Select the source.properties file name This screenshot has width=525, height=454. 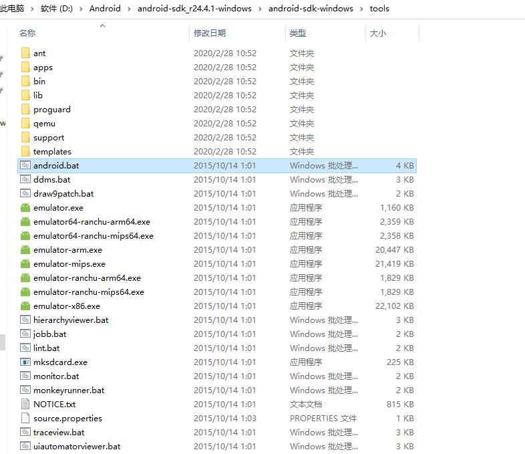pos(68,419)
